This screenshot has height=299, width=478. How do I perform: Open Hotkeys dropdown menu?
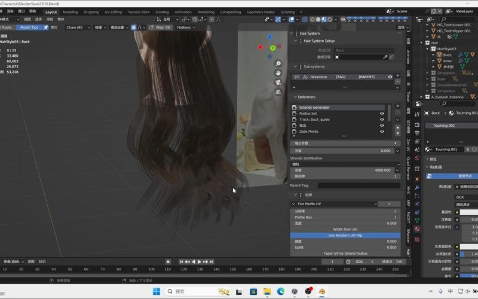coord(186,28)
